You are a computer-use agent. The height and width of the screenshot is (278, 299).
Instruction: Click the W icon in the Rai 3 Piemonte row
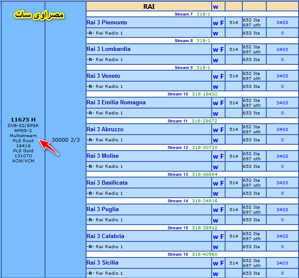pos(215,23)
